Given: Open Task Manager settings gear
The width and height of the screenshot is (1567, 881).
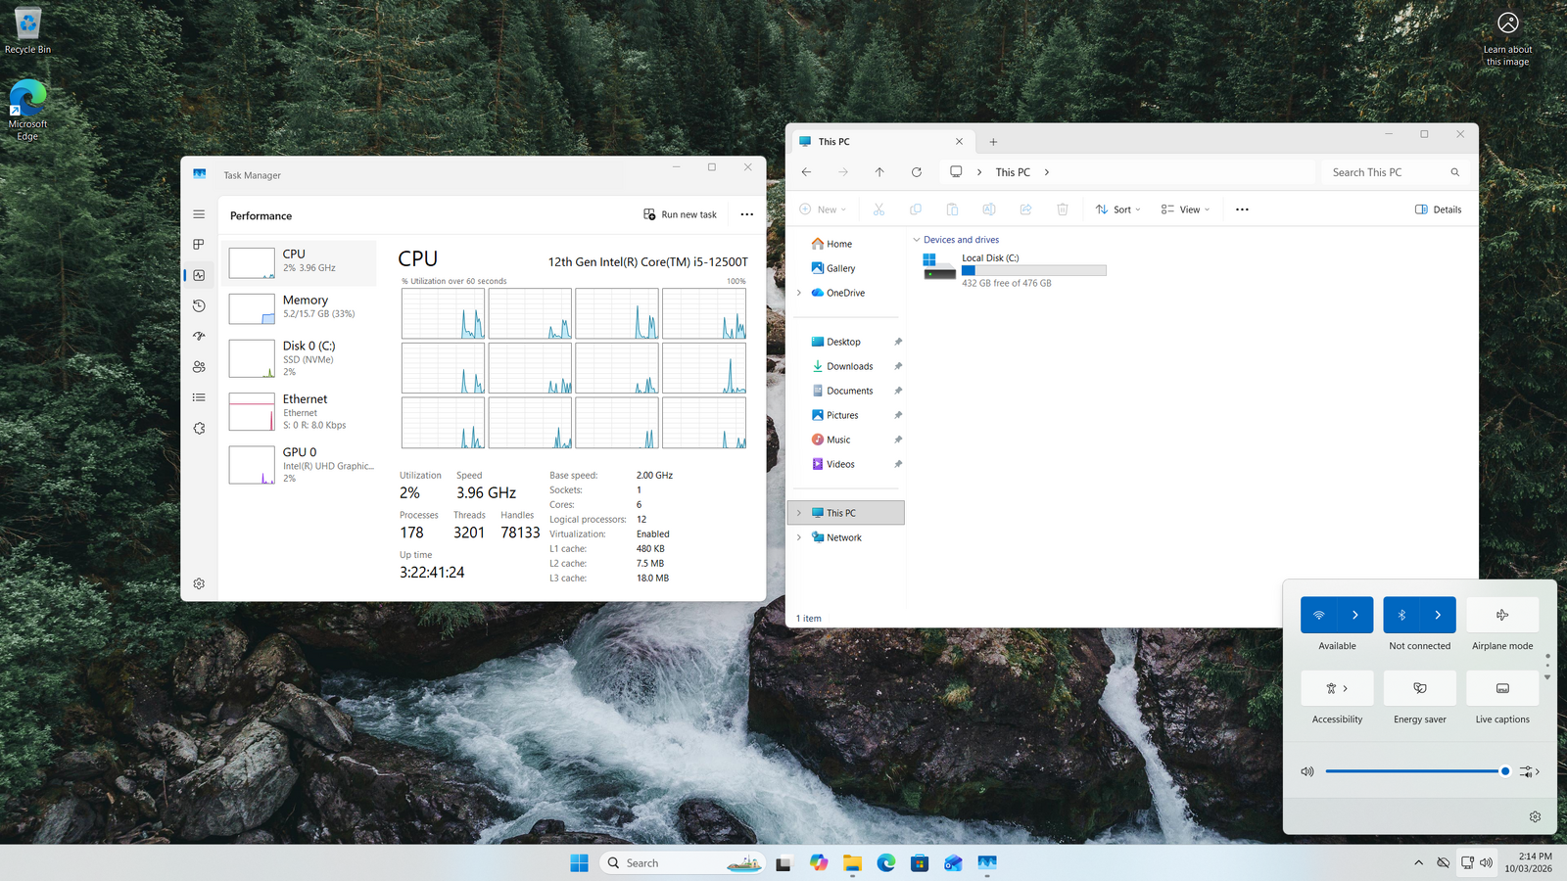Looking at the screenshot, I should click(x=199, y=583).
